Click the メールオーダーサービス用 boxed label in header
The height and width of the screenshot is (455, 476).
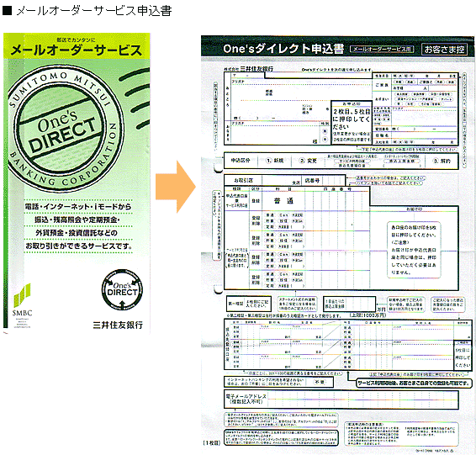[382, 49]
